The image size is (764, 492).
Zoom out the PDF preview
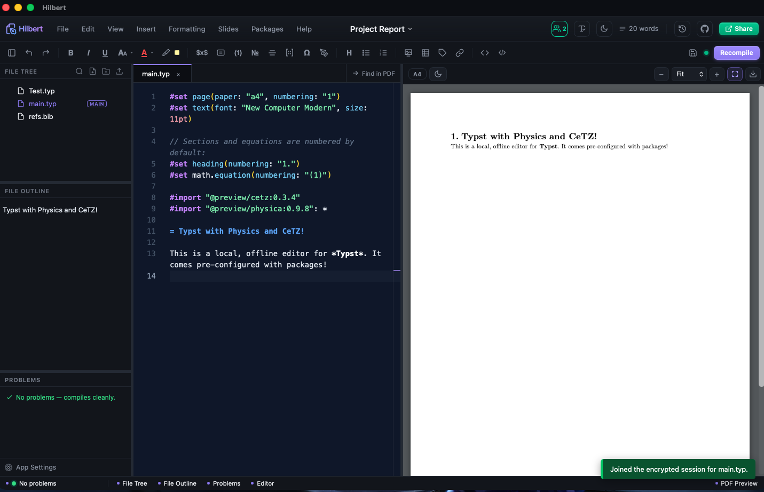click(661, 74)
